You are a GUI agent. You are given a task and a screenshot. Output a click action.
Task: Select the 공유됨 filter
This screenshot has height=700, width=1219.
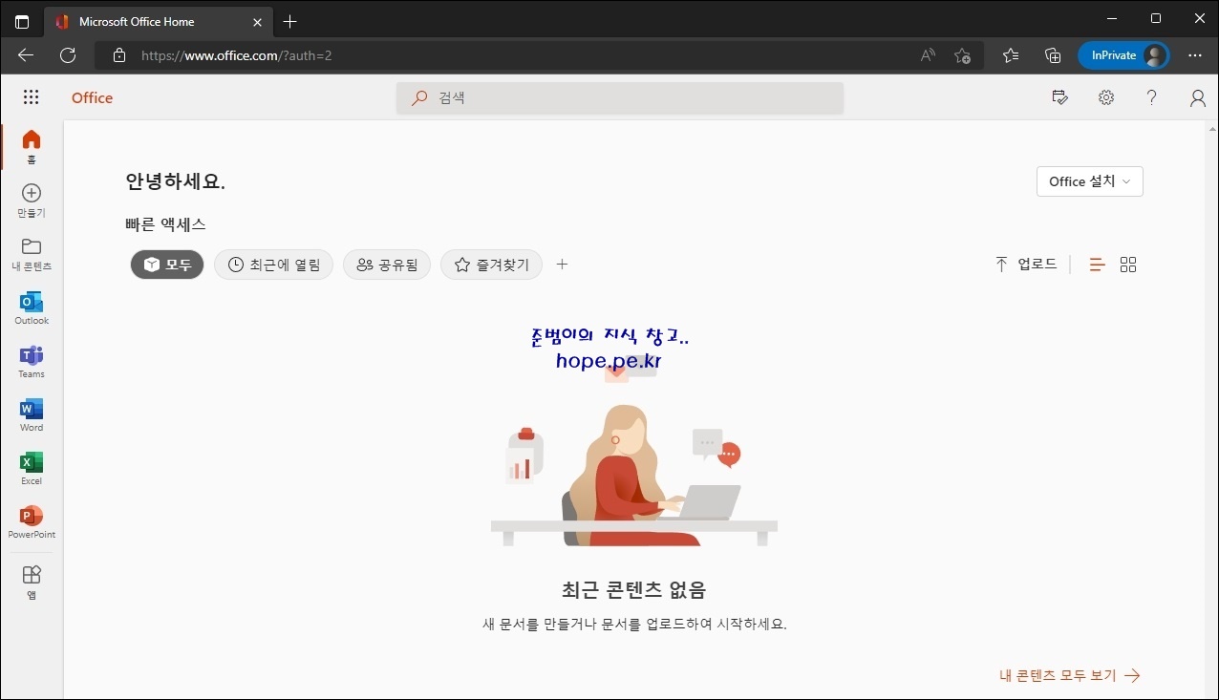click(x=387, y=265)
